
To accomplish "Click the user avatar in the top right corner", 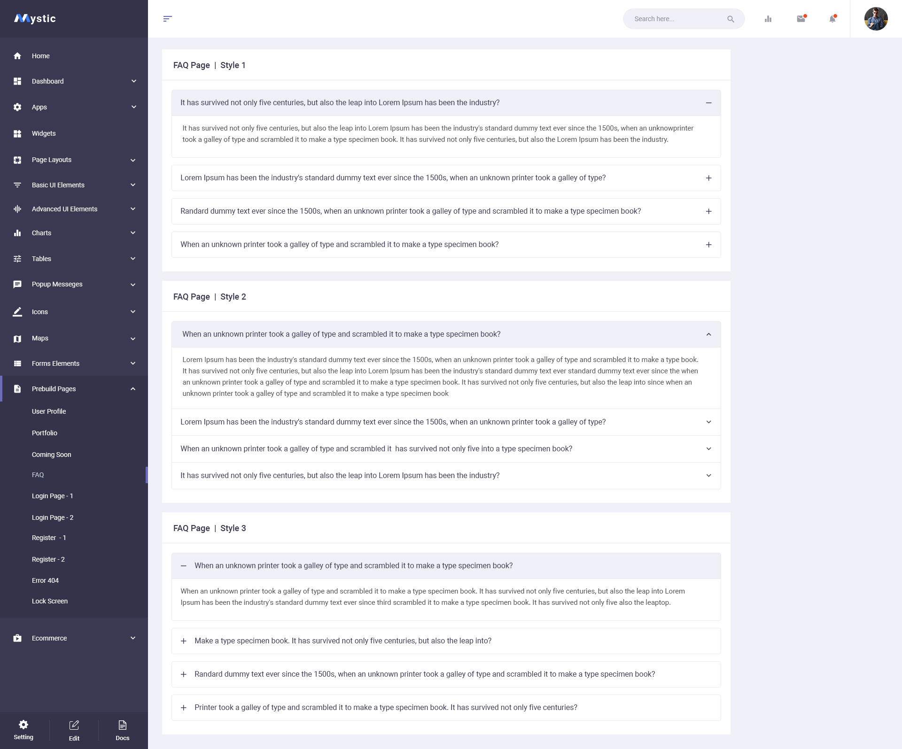I will pos(876,19).
